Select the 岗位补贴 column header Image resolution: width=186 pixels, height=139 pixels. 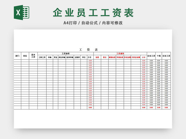pyautogui.click(x=62, y=57)
